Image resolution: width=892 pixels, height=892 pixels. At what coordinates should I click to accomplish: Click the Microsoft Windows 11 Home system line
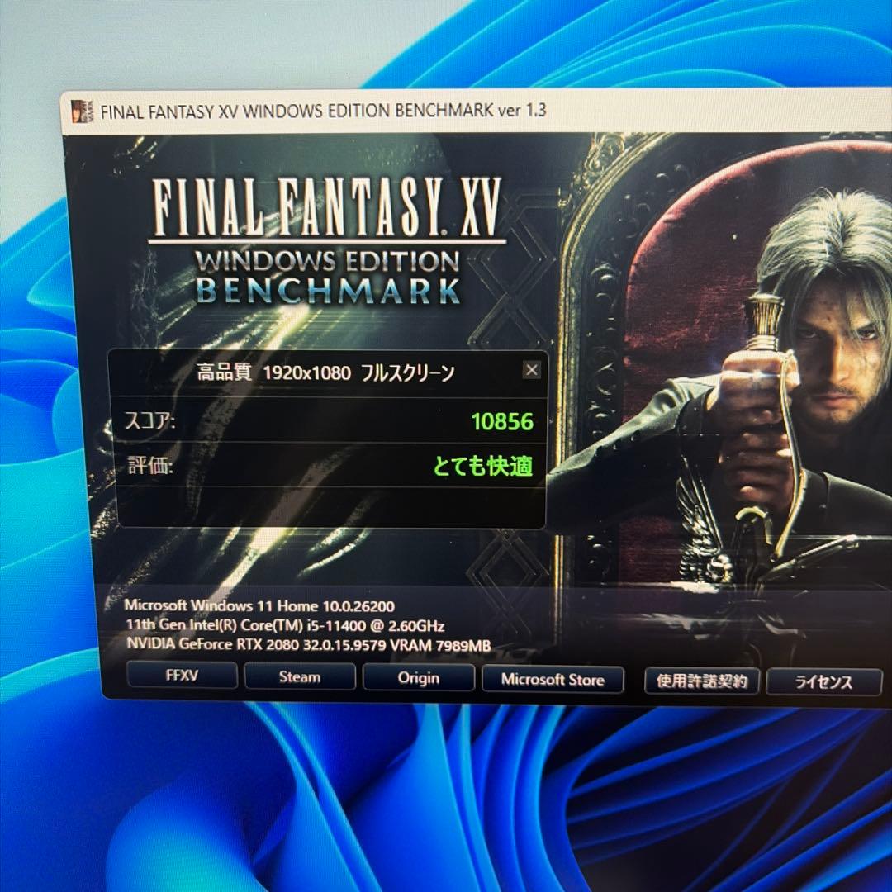[259, 606]
